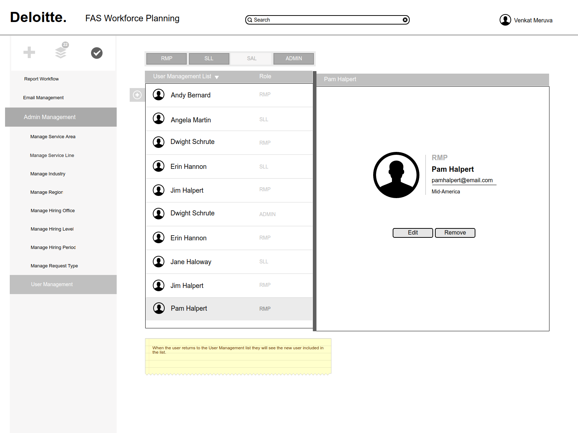578x433 pixels.
Task: Select the Pam Halpert row name in list
Action: [x=189, y=308]
